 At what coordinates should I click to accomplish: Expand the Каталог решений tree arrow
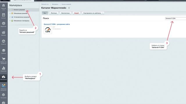(x=10, y=10)
